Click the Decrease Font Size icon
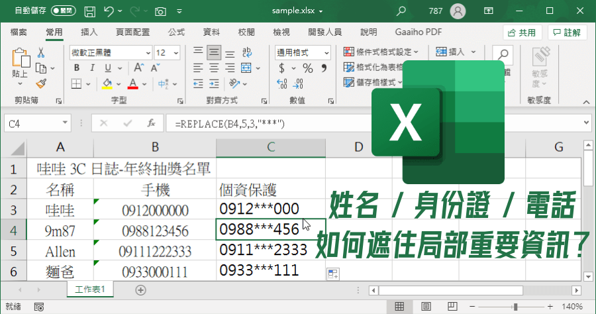This screenshot has height=314, width=596. tap(155, 68)
